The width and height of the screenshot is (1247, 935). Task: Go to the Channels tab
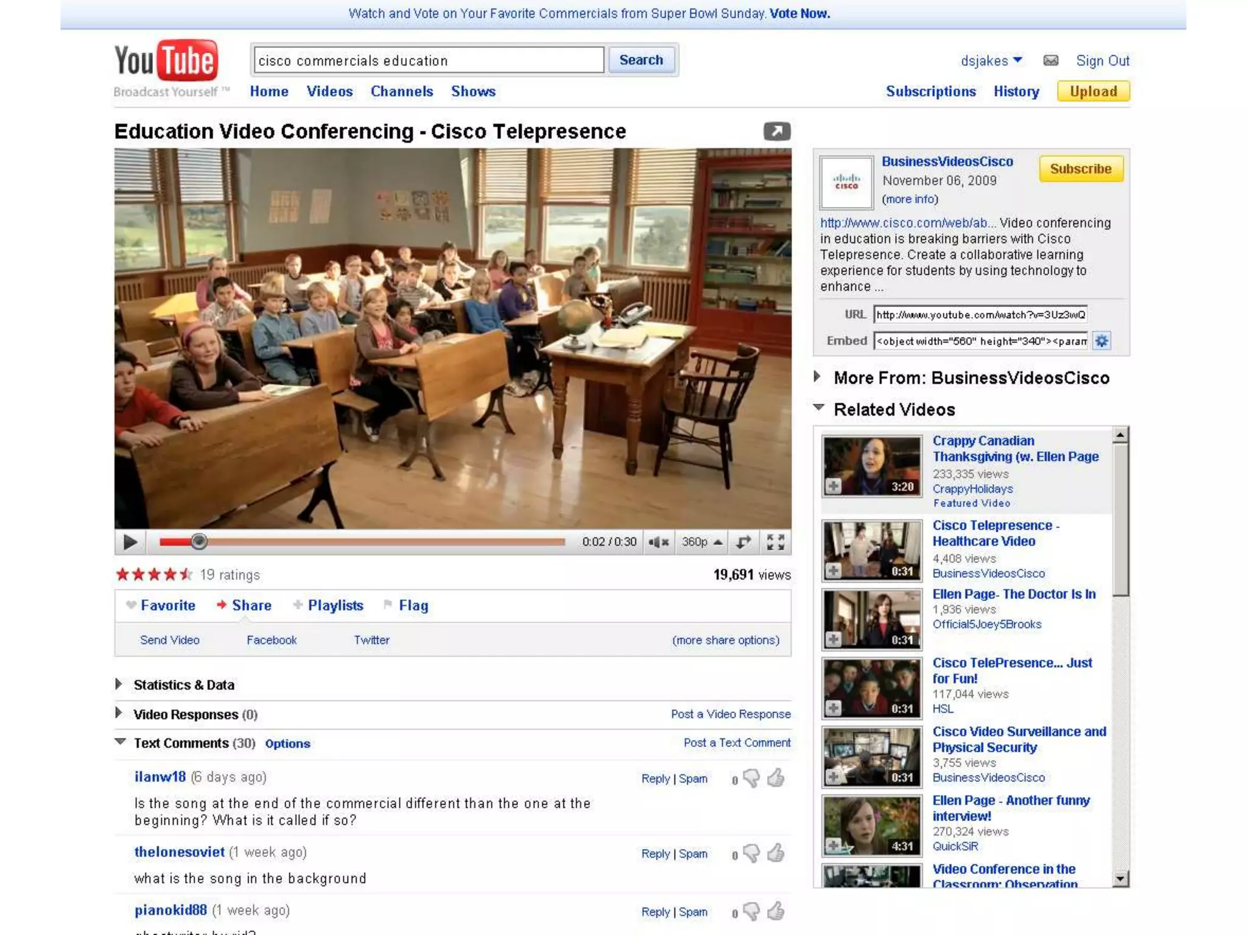click(x=401, y=91)
